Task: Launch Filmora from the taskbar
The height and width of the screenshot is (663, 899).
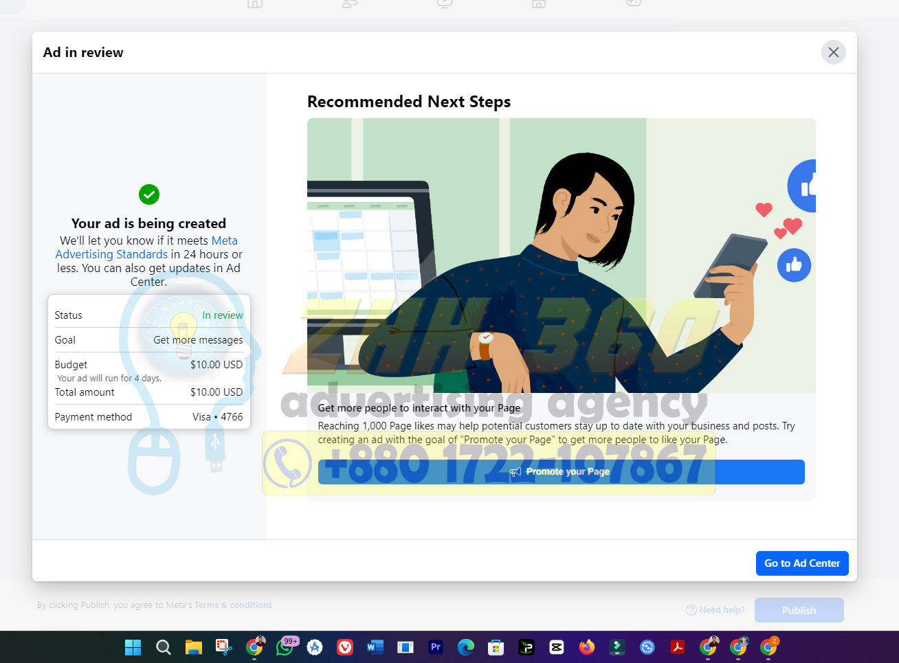Action: click(617, 647)
